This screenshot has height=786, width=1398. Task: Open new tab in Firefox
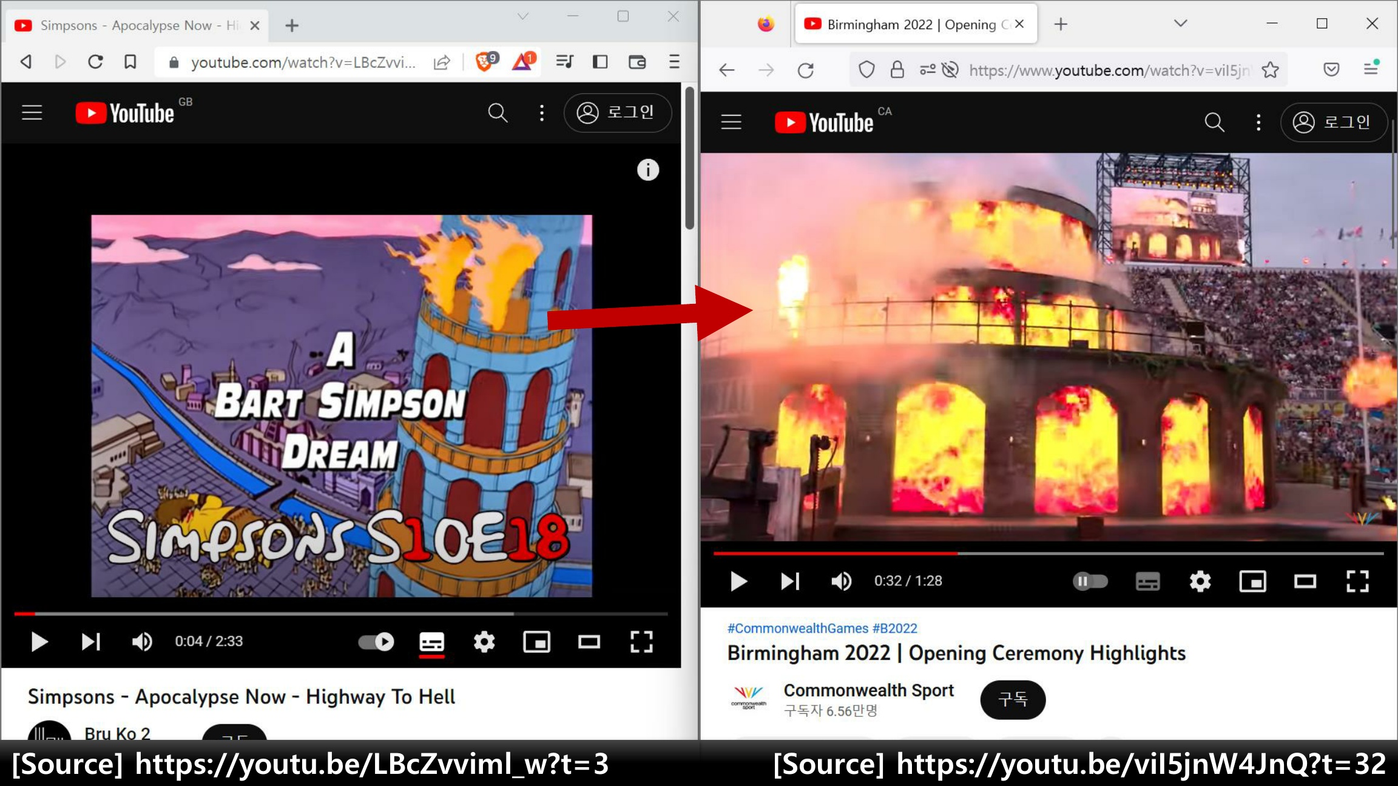coord(1061,24)
